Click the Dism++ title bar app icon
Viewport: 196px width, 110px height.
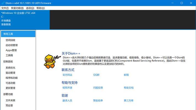pyautogui.click(x=3, y=3)
